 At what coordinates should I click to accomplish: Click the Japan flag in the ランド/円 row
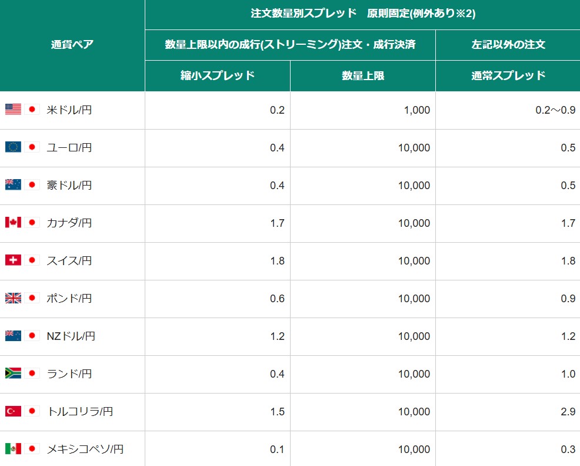click(32, 373)
